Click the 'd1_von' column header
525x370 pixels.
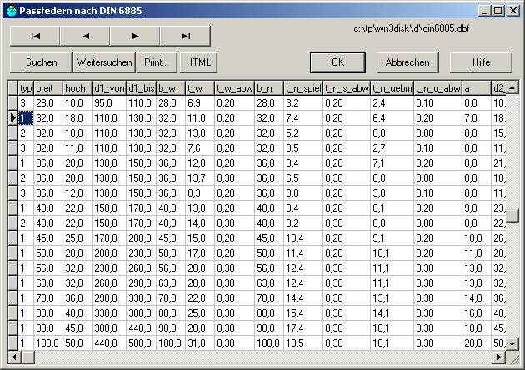(109, 87)
